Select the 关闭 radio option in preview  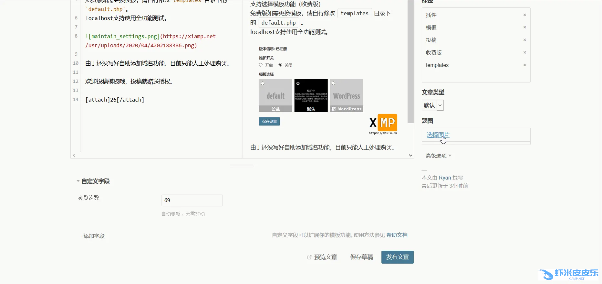[x=280, y=65]
